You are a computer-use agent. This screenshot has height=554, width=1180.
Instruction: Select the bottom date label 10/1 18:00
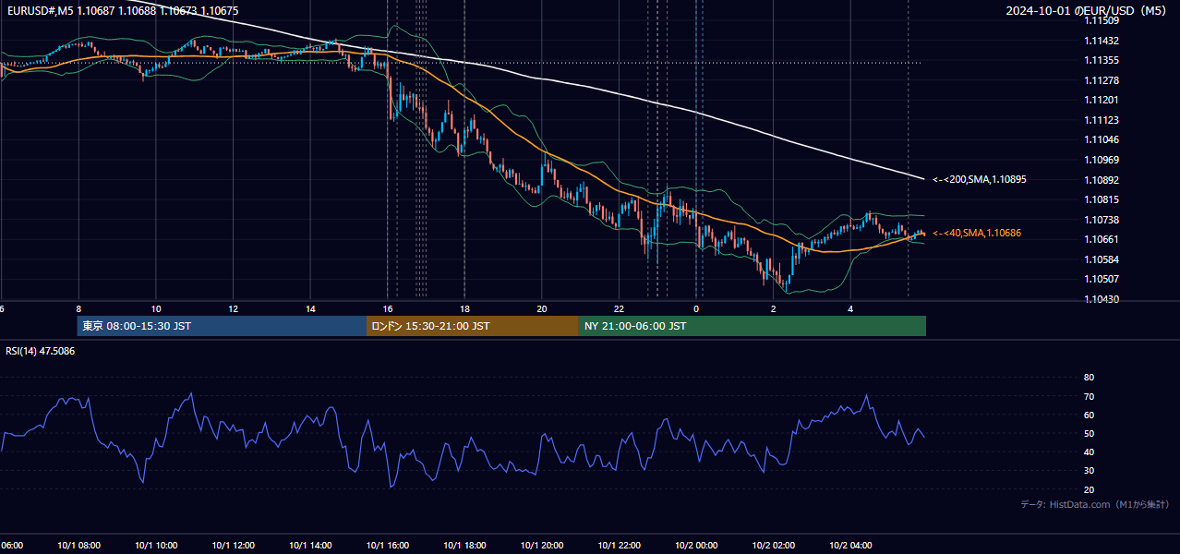tap(465, 546)
